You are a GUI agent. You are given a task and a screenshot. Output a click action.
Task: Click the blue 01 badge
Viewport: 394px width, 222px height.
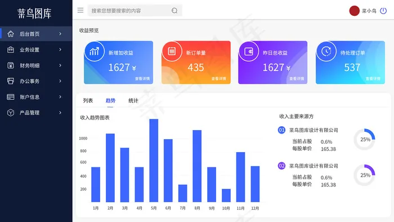[x=281, y=130]
